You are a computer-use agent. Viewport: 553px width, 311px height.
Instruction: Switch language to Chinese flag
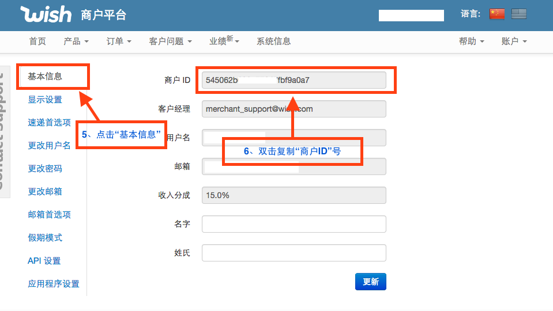click(x=497, y=14)
